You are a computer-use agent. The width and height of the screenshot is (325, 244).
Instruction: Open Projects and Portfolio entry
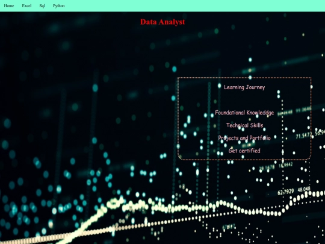tap(244, 138)
